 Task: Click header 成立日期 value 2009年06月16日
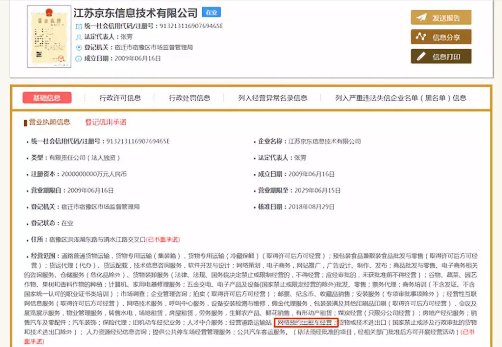tap(138, 58)
